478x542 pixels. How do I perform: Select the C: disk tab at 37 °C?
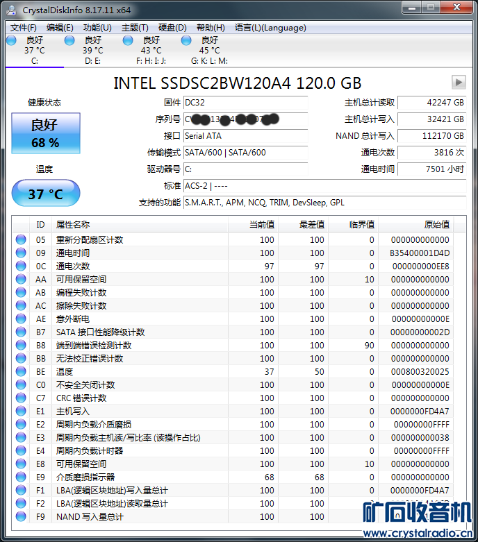click(35, 51)
